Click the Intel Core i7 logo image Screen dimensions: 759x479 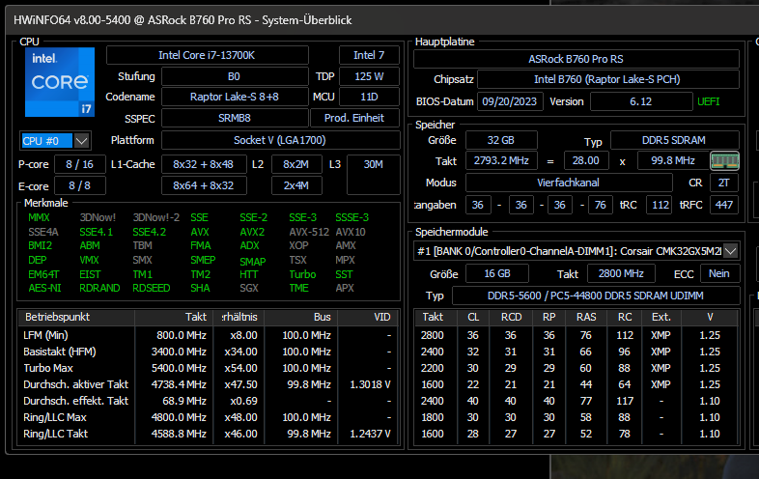60,82
